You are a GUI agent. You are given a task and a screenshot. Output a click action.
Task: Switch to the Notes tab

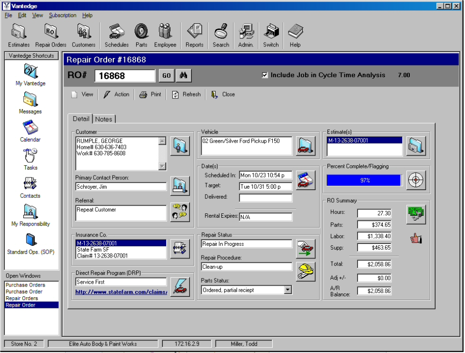pyautogui.click(x=104, y=118)
